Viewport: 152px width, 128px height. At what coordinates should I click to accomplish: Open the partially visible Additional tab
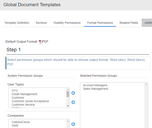click(147, 23)
